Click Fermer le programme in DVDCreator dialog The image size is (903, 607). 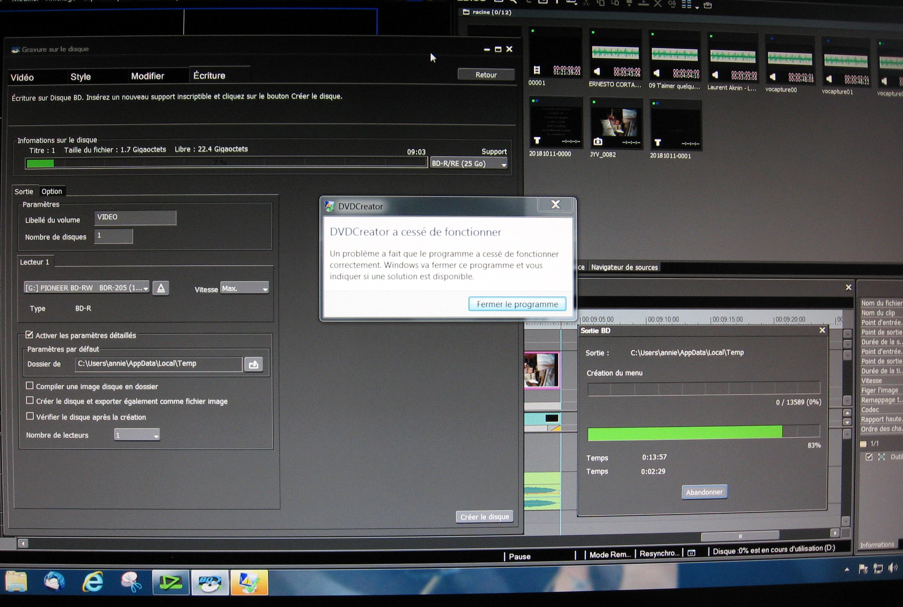(517, 304)
